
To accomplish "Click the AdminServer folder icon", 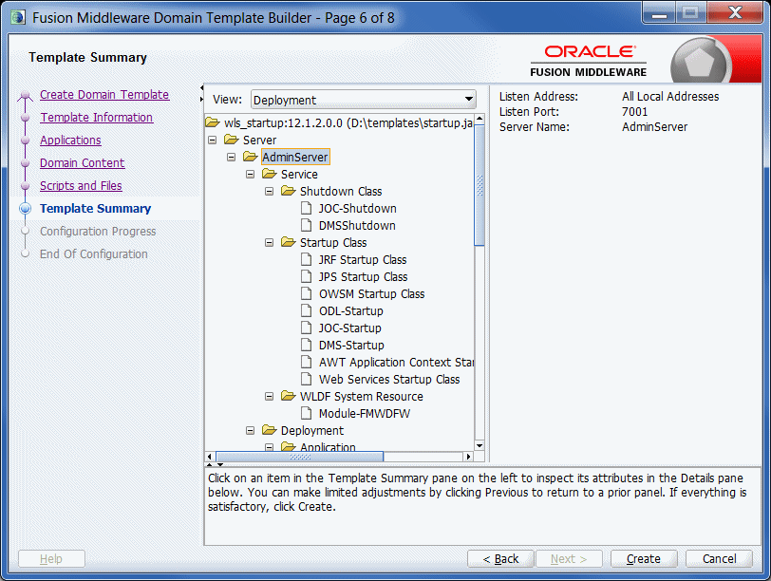I will point(251,157).
